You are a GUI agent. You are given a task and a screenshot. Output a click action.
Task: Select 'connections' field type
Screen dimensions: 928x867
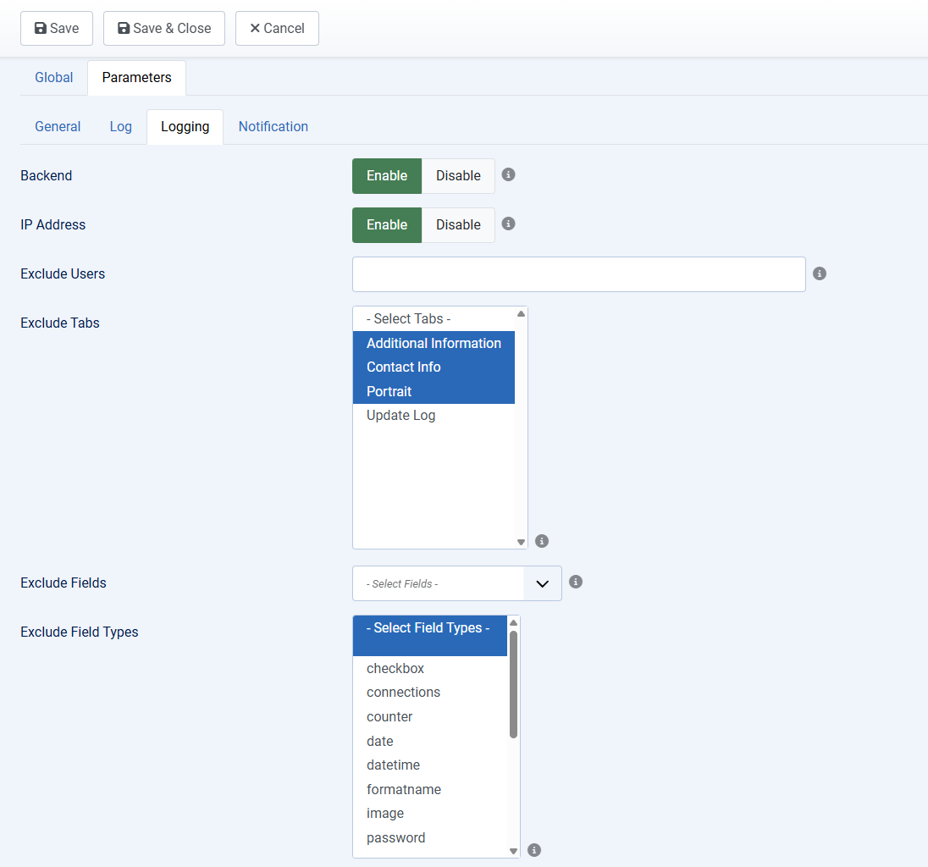click(x=430, y=693)
